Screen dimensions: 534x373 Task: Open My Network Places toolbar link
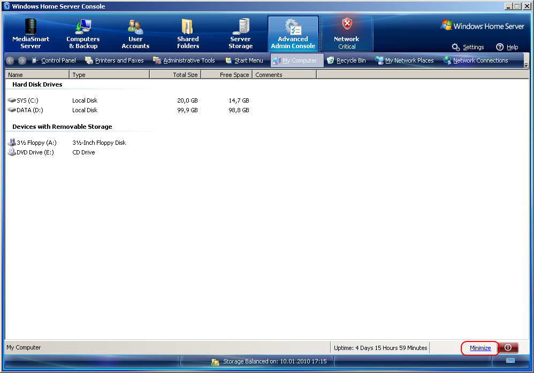(409, 60)
